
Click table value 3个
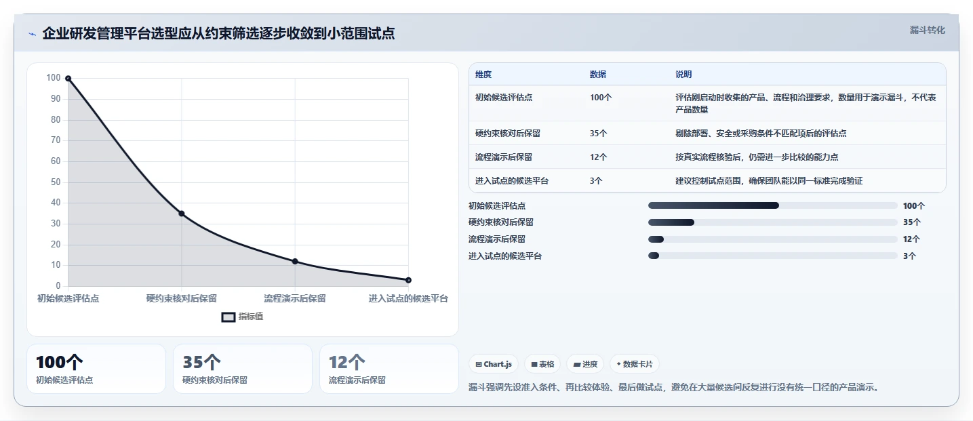tap(596, 181)
